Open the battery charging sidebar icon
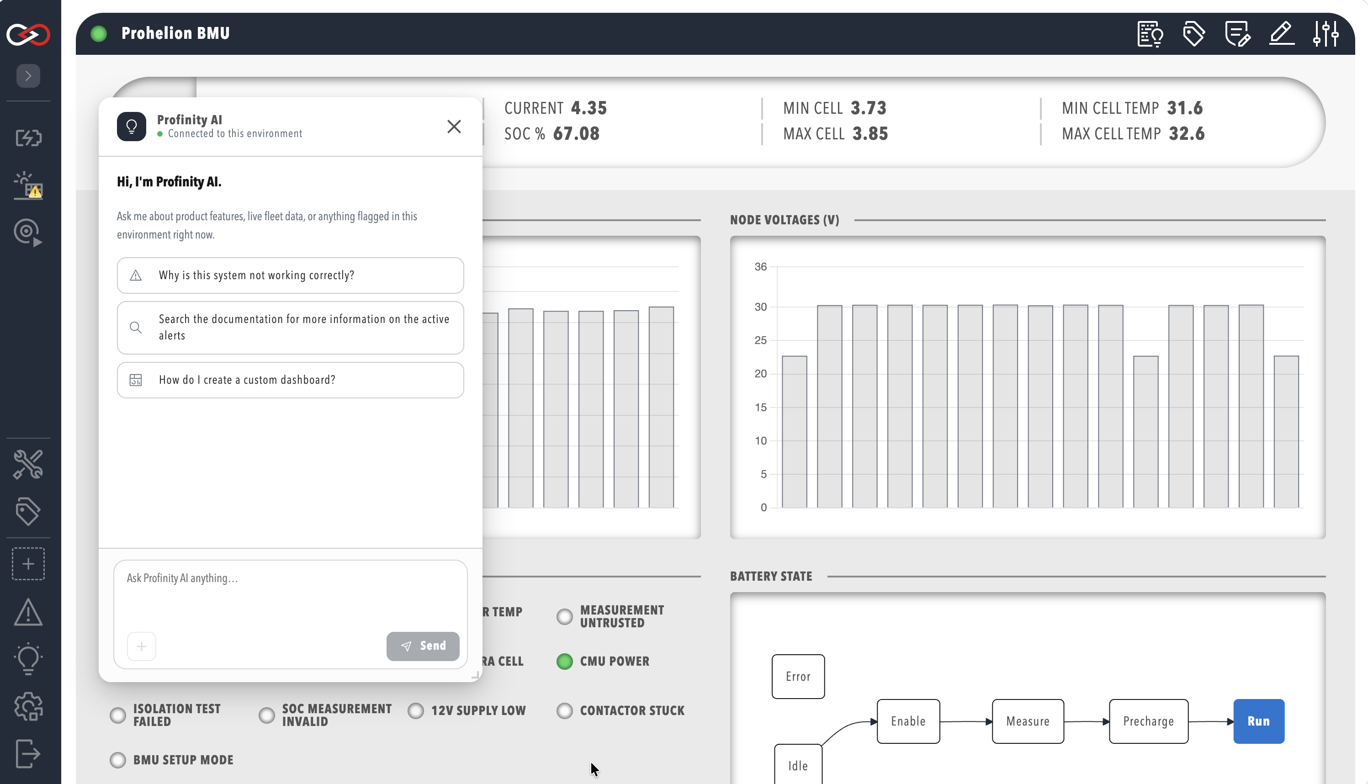The image size is (1368, 784). [28, 138]
